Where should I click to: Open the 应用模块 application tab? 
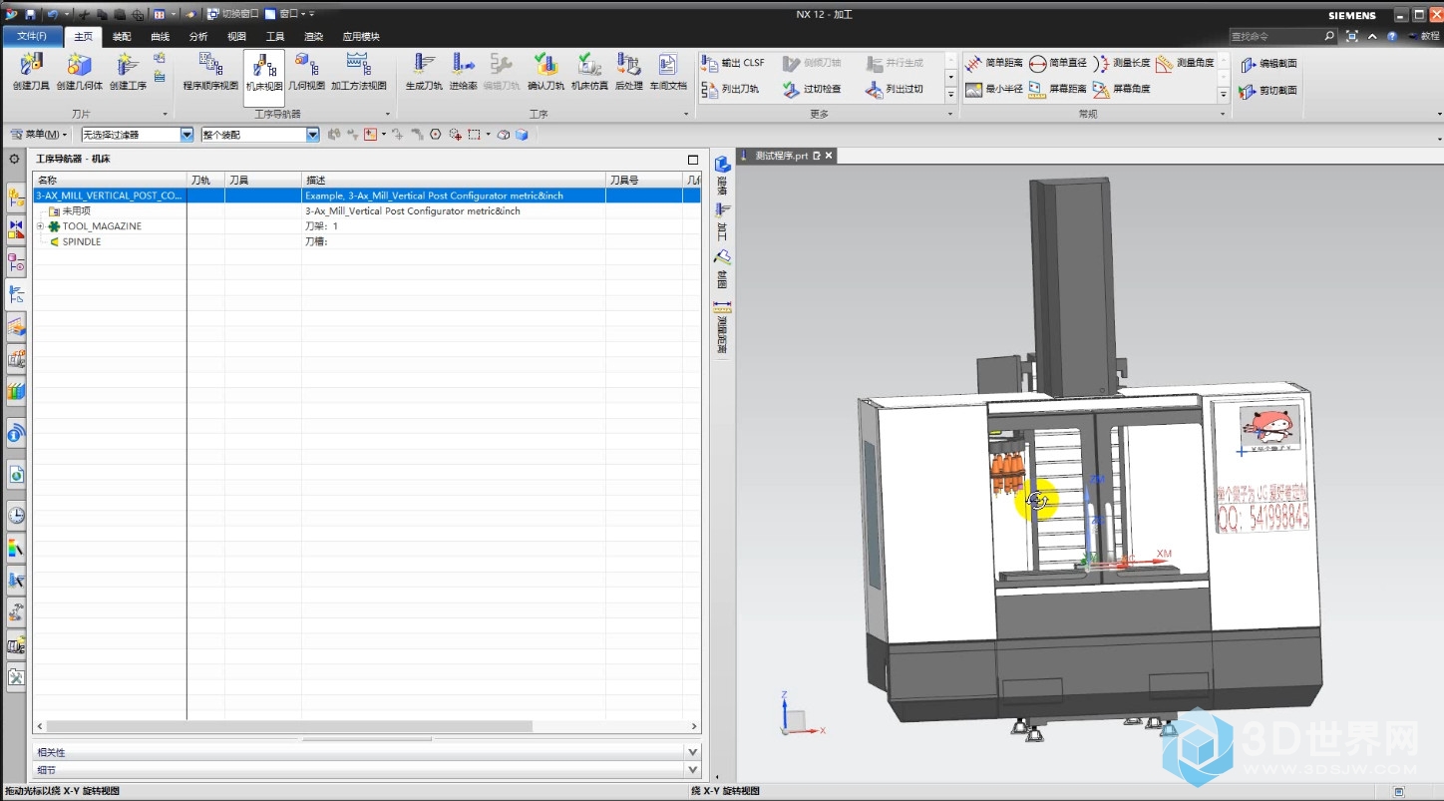point(361,37)
